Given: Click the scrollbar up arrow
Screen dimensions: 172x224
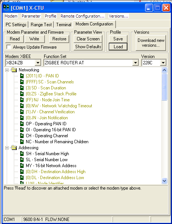Looking at the screenshot, I should pyautogui.click(x=164, y=70).
